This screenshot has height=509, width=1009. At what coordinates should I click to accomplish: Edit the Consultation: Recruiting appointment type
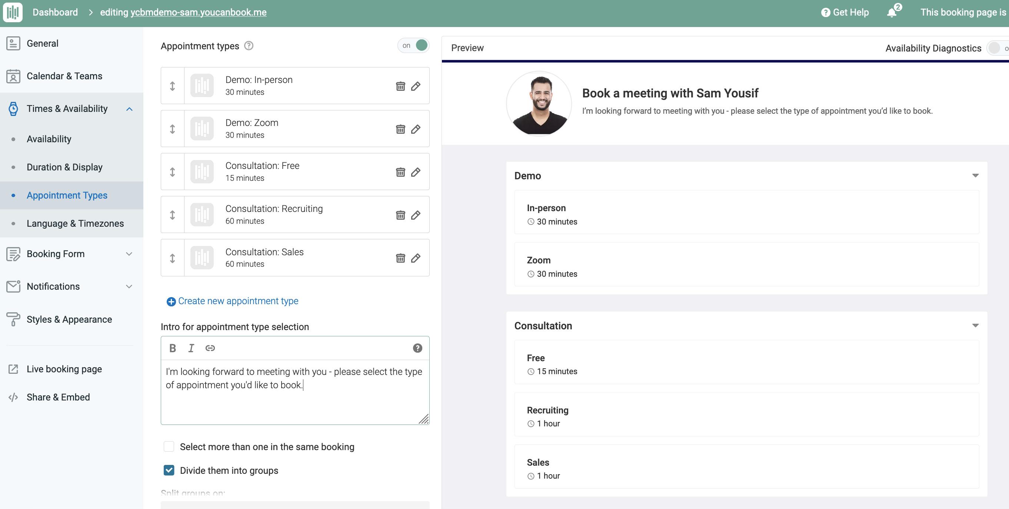tap(416, 215)
